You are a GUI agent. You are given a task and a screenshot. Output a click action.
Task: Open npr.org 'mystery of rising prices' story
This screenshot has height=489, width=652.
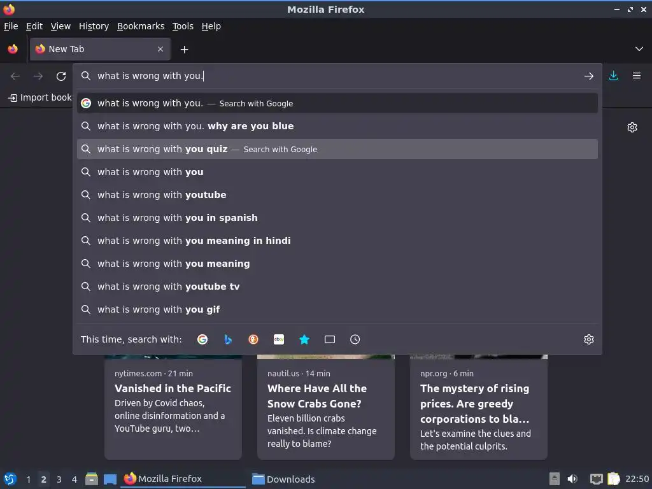(x=479, y=407)
